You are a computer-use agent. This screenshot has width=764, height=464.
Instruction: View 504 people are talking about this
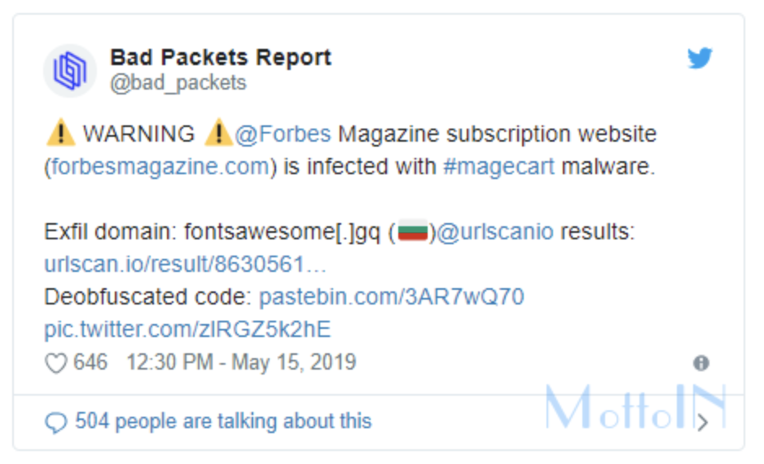(223, 421)
